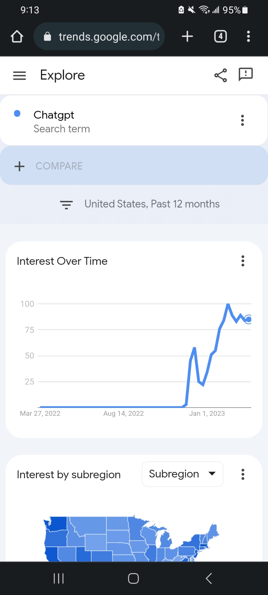Open Interest by subregion card options menu
The width and height of the screenshot is (268, 595).
pyautogui.click(x=243, y=474)
